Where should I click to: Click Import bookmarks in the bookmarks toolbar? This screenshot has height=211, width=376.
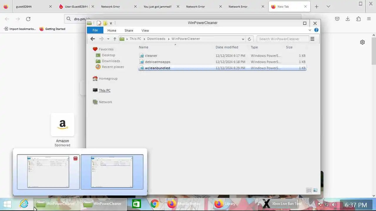point(20,29)
